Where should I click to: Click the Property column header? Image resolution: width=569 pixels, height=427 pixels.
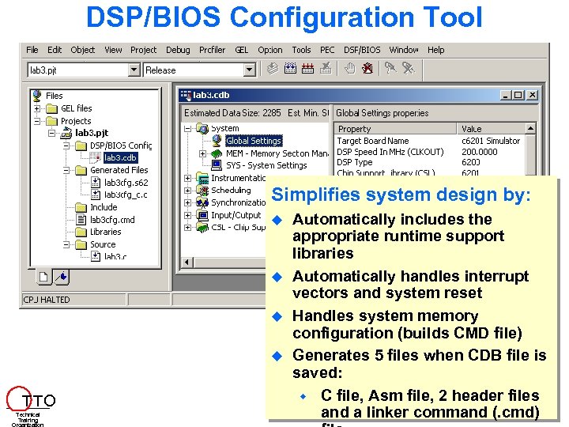click(396, 129)
